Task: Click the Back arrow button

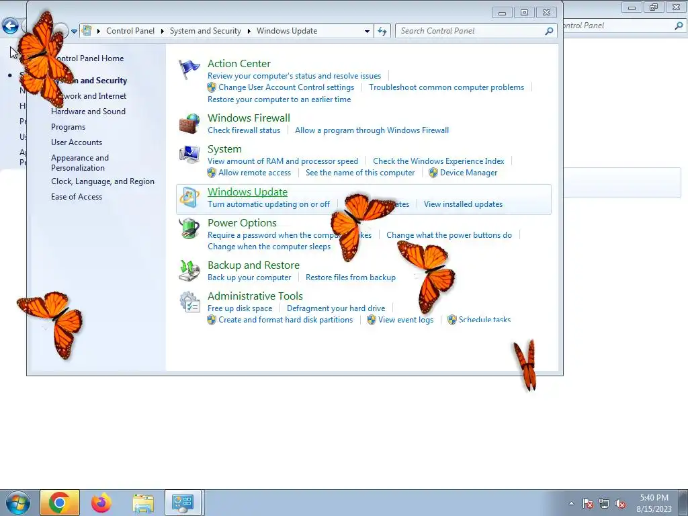Action: coord(11,26)
